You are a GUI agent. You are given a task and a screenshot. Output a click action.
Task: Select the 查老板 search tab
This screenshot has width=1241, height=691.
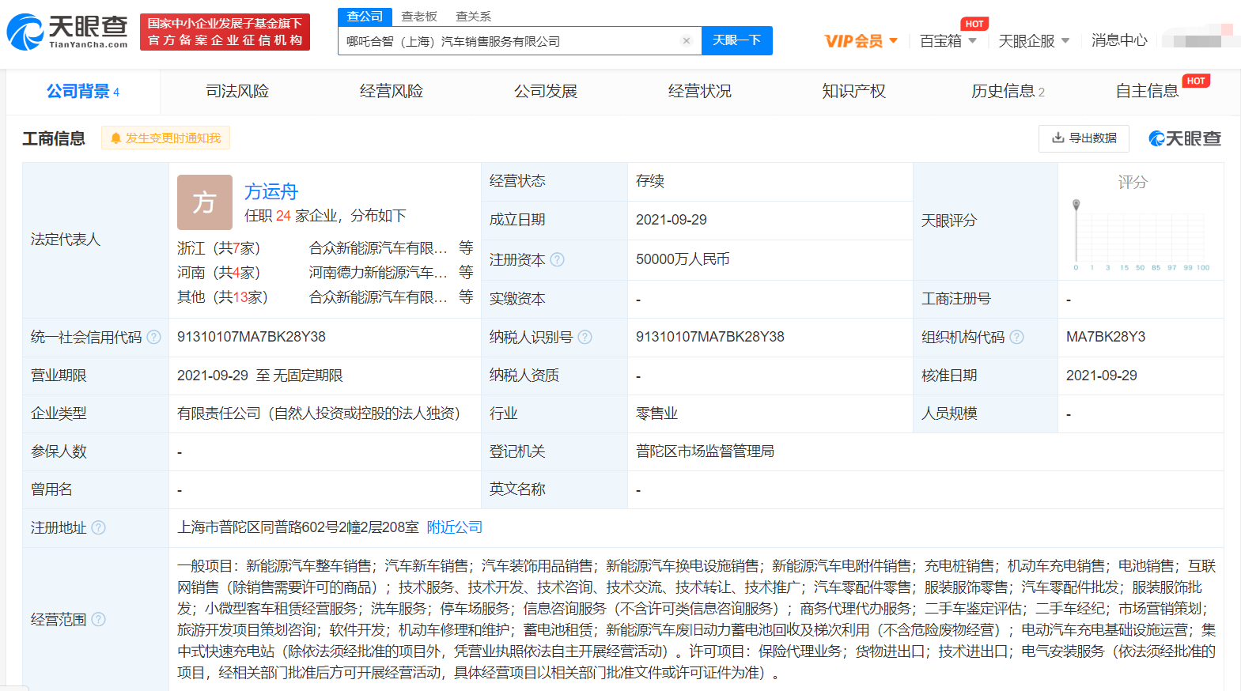tap(419, 17)
